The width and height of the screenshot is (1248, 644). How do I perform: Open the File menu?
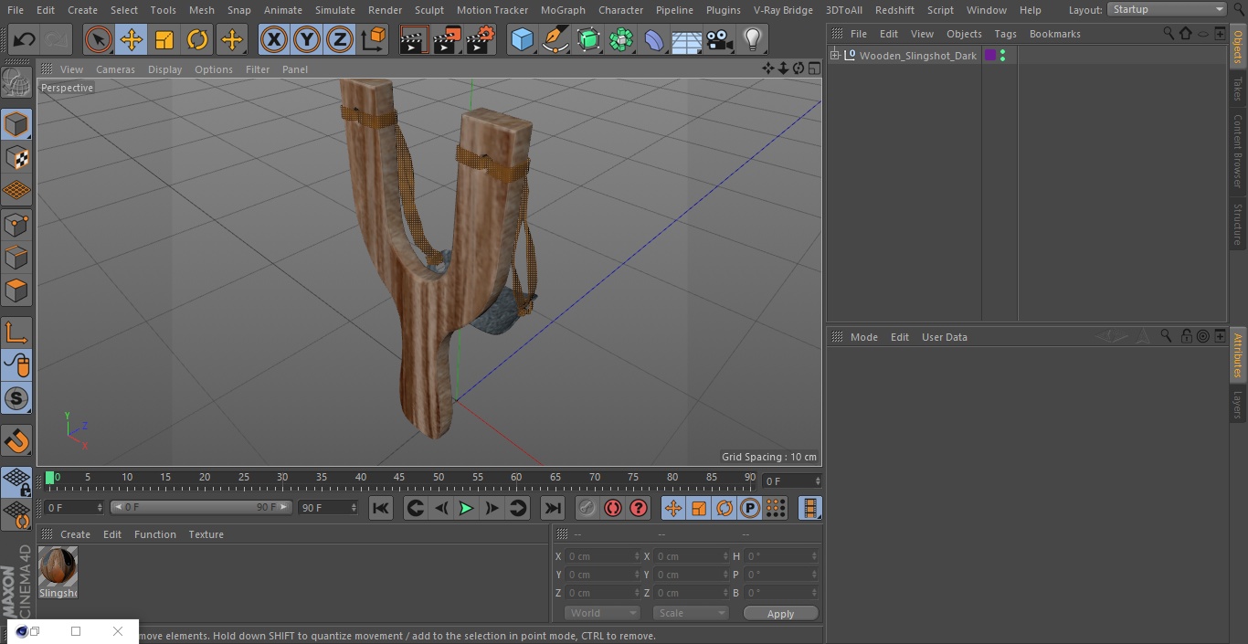tap(15, 10)
